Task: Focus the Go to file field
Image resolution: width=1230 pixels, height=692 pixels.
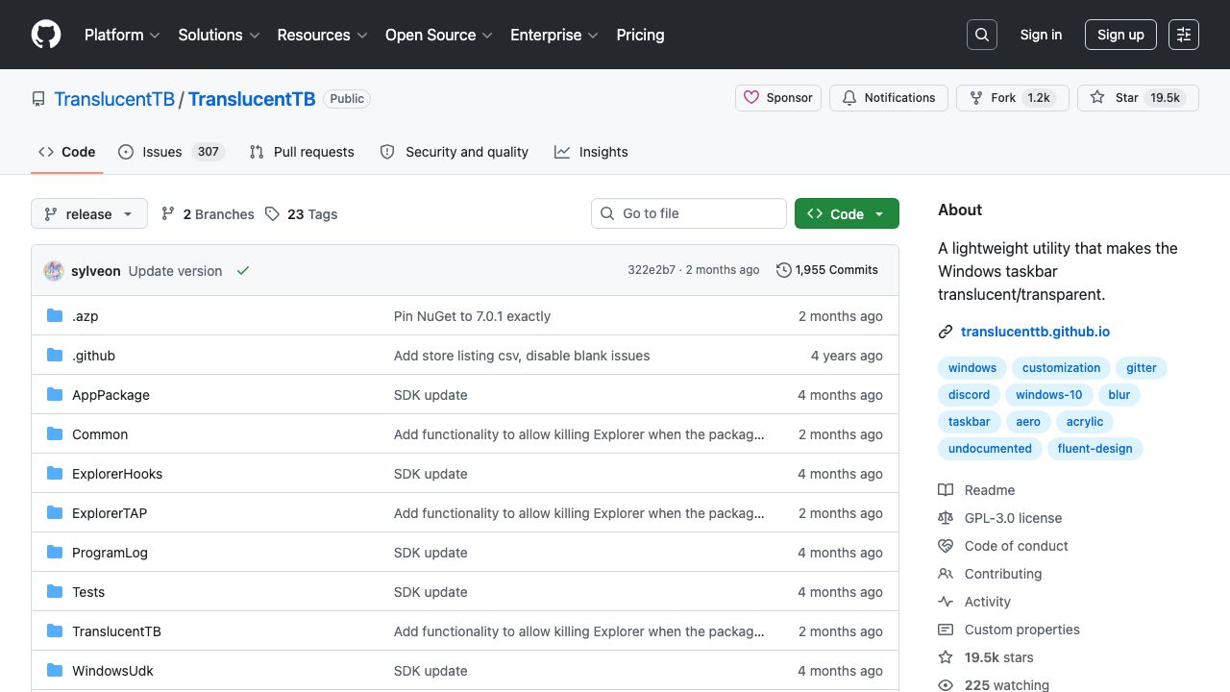Action: click(689, 213)
